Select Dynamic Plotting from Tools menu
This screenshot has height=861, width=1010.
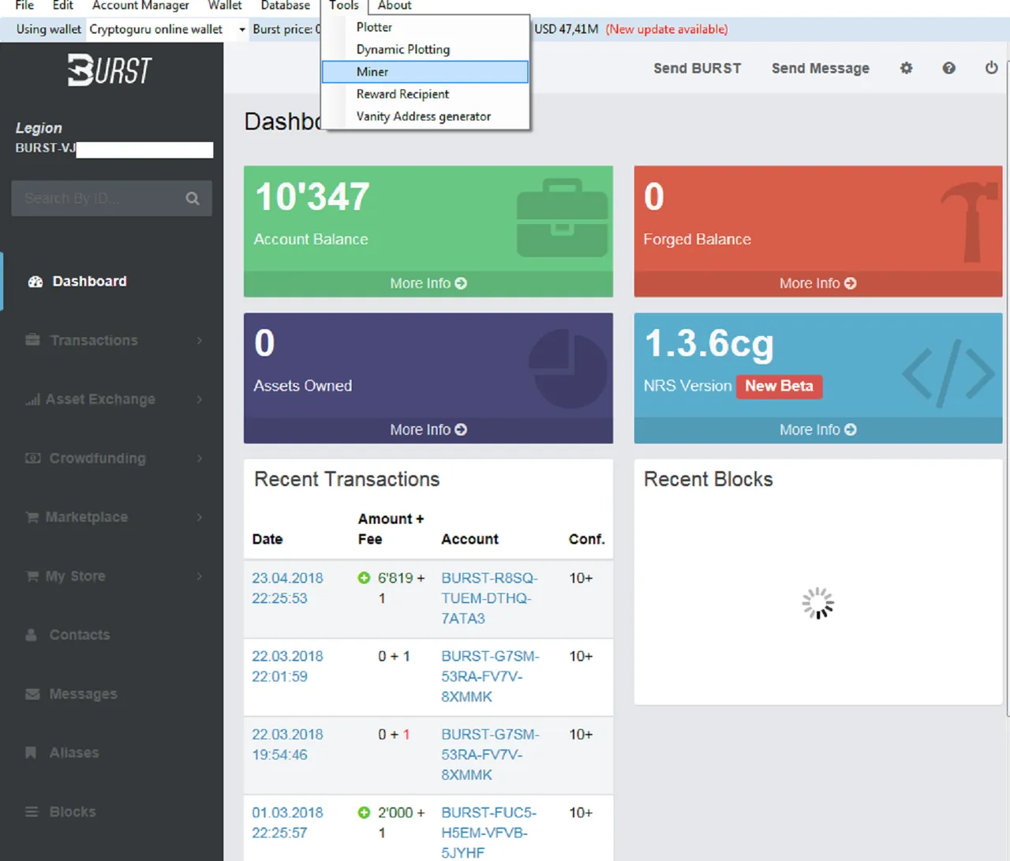tap(425, 49)
